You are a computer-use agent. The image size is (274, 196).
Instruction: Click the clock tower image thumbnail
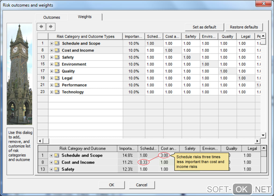click(19, 74)
